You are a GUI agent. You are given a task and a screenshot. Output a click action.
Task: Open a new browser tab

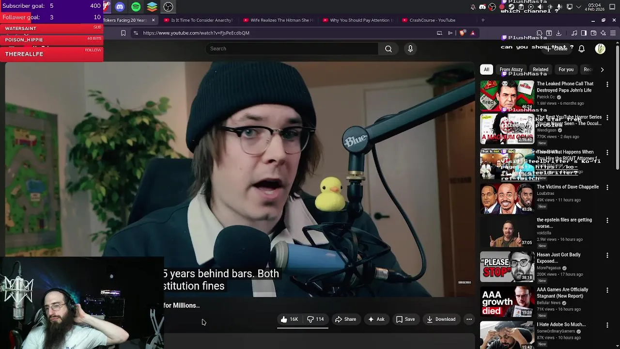point(483,20)
